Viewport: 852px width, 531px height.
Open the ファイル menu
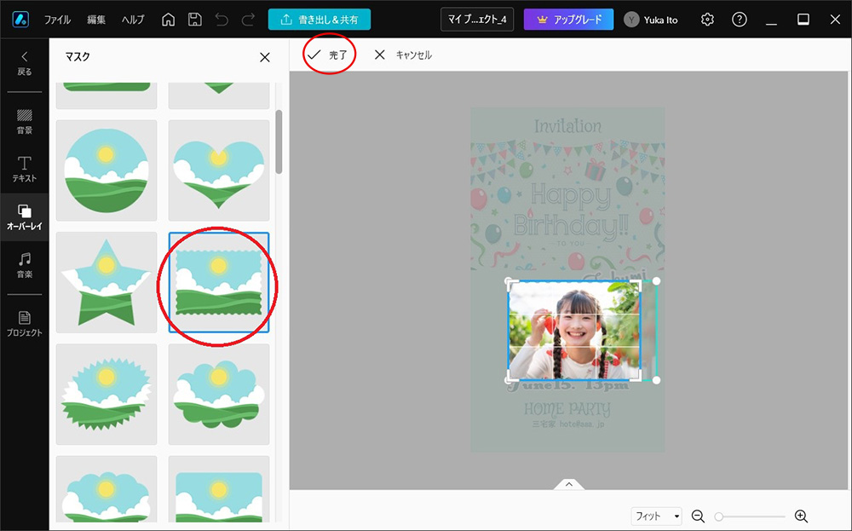click(x=57, y=20)
